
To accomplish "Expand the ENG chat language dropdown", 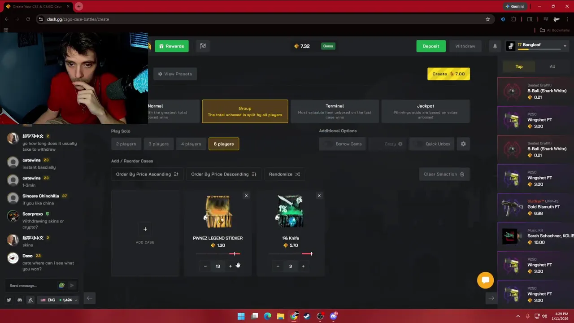I will coord(59,300).
